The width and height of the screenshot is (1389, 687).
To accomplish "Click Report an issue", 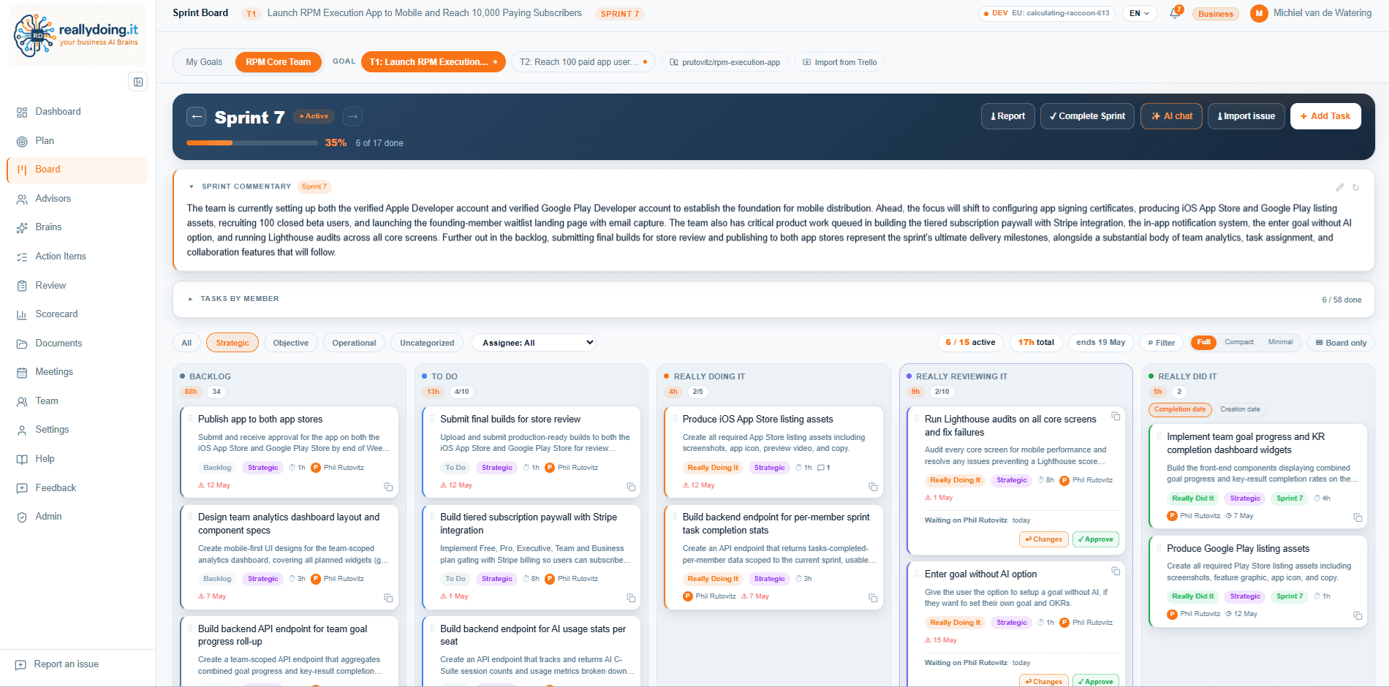I will (x=66, y=664).
